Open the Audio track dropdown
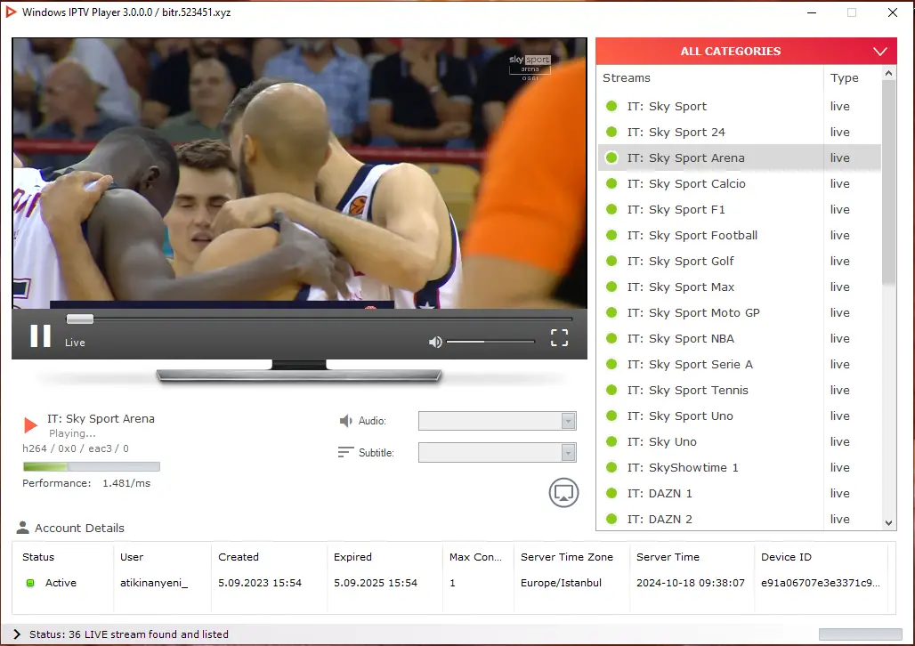 [498, 421]
